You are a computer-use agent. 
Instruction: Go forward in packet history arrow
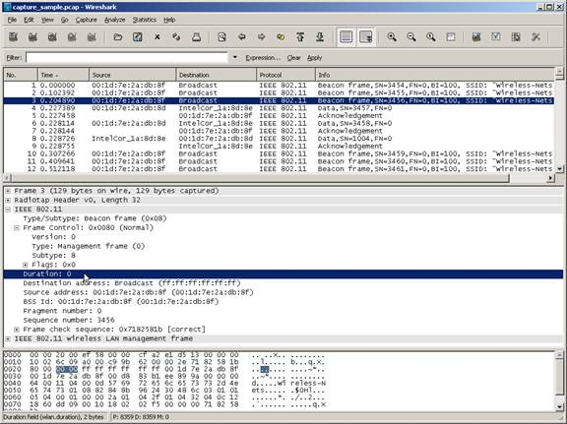(261, 36)
